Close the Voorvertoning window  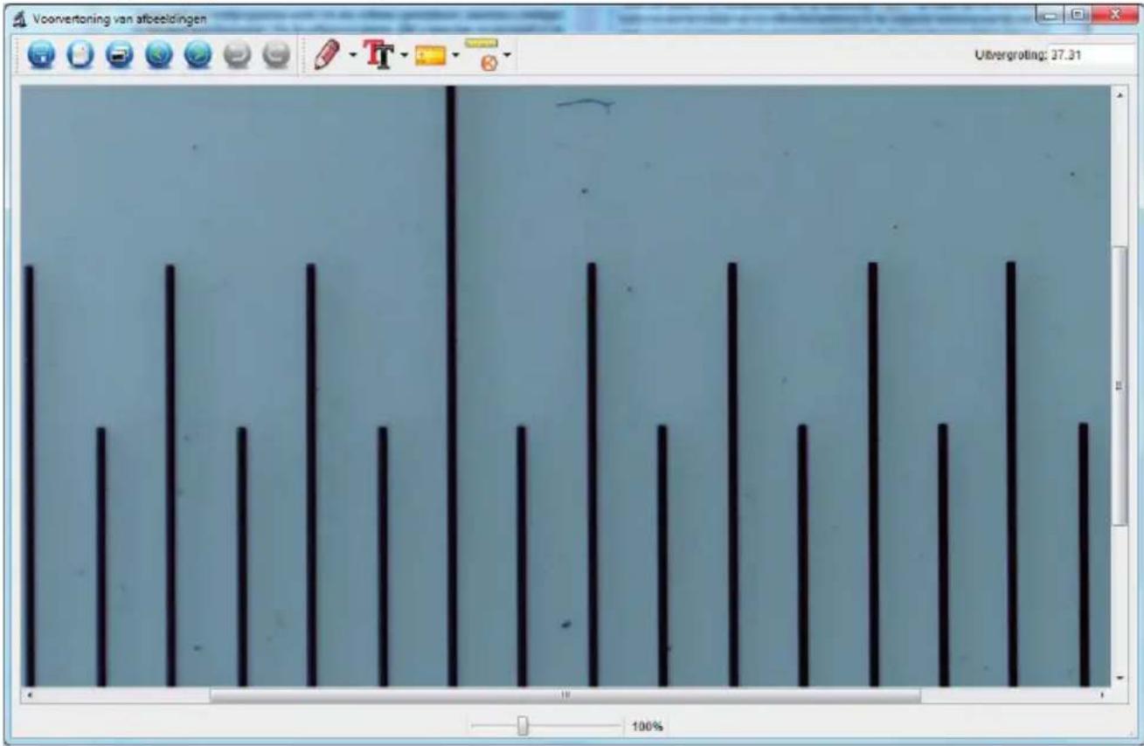1113,13
